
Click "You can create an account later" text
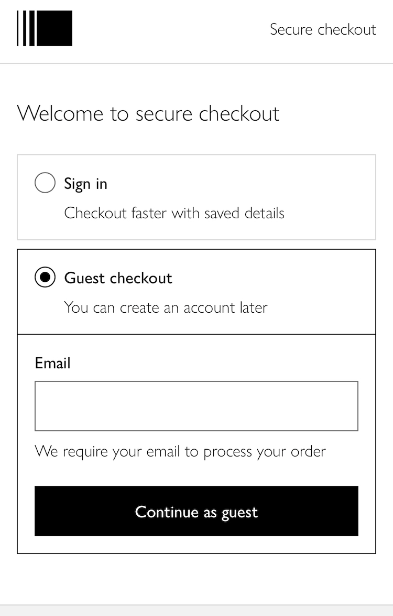click(166, 307)
